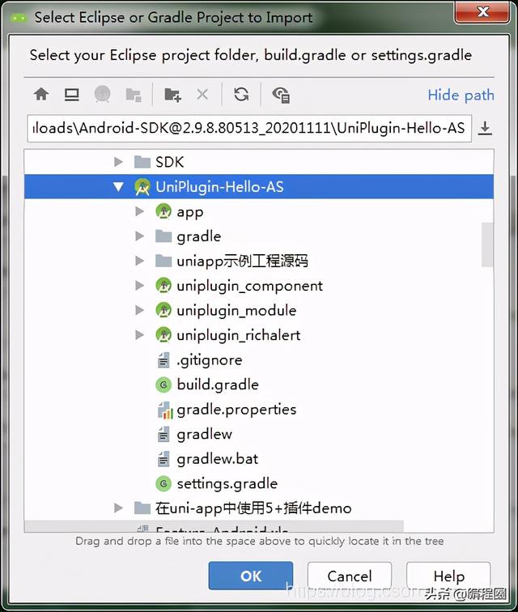Viewport: 518px width, 612px height.
Task: Jump to Desktop directory icon
Action: point(71,95)
